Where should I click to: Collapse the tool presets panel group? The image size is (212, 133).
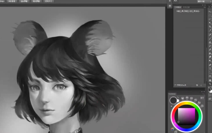pyautogui.click(x=203, y=5)
